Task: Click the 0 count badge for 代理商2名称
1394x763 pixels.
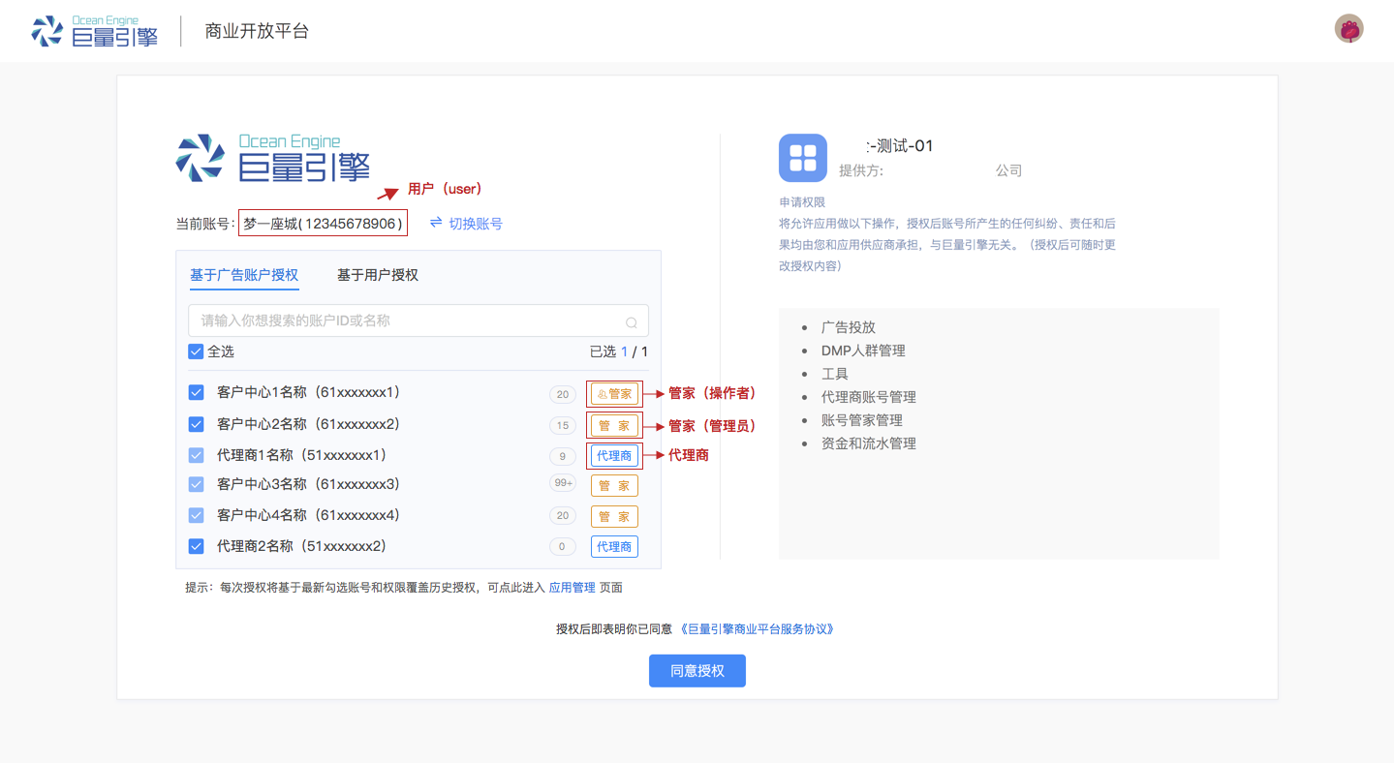Action: click(563, 547)
